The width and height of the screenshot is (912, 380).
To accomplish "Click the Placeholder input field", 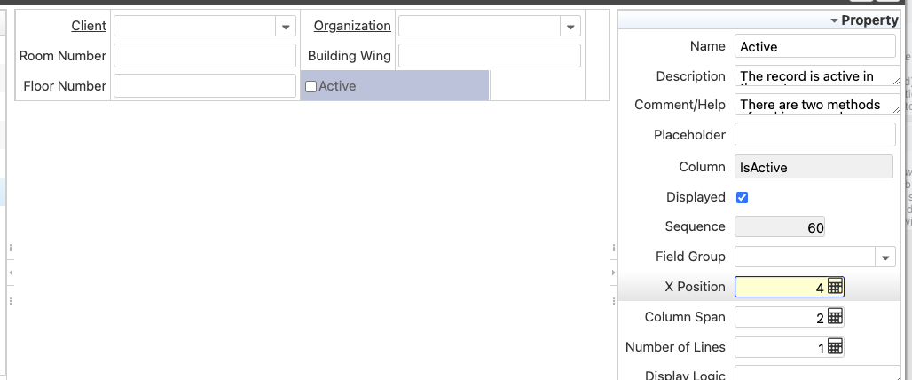I will (x=814, y=135).
